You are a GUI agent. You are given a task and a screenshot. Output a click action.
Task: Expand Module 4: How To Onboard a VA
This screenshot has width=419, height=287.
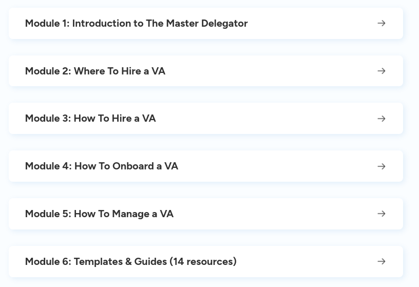point(102,166)
